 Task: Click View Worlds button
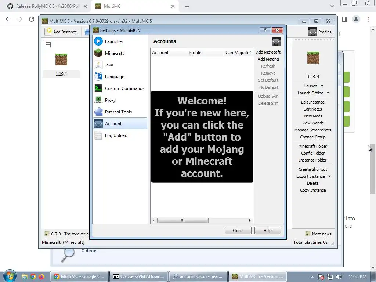(313, 123)
